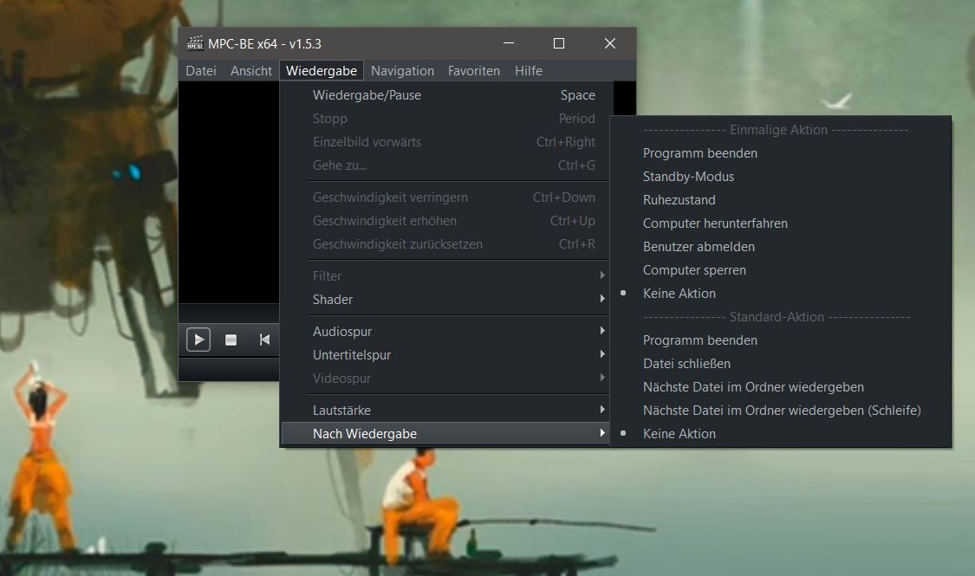Open the Favoriten menu

474,71
